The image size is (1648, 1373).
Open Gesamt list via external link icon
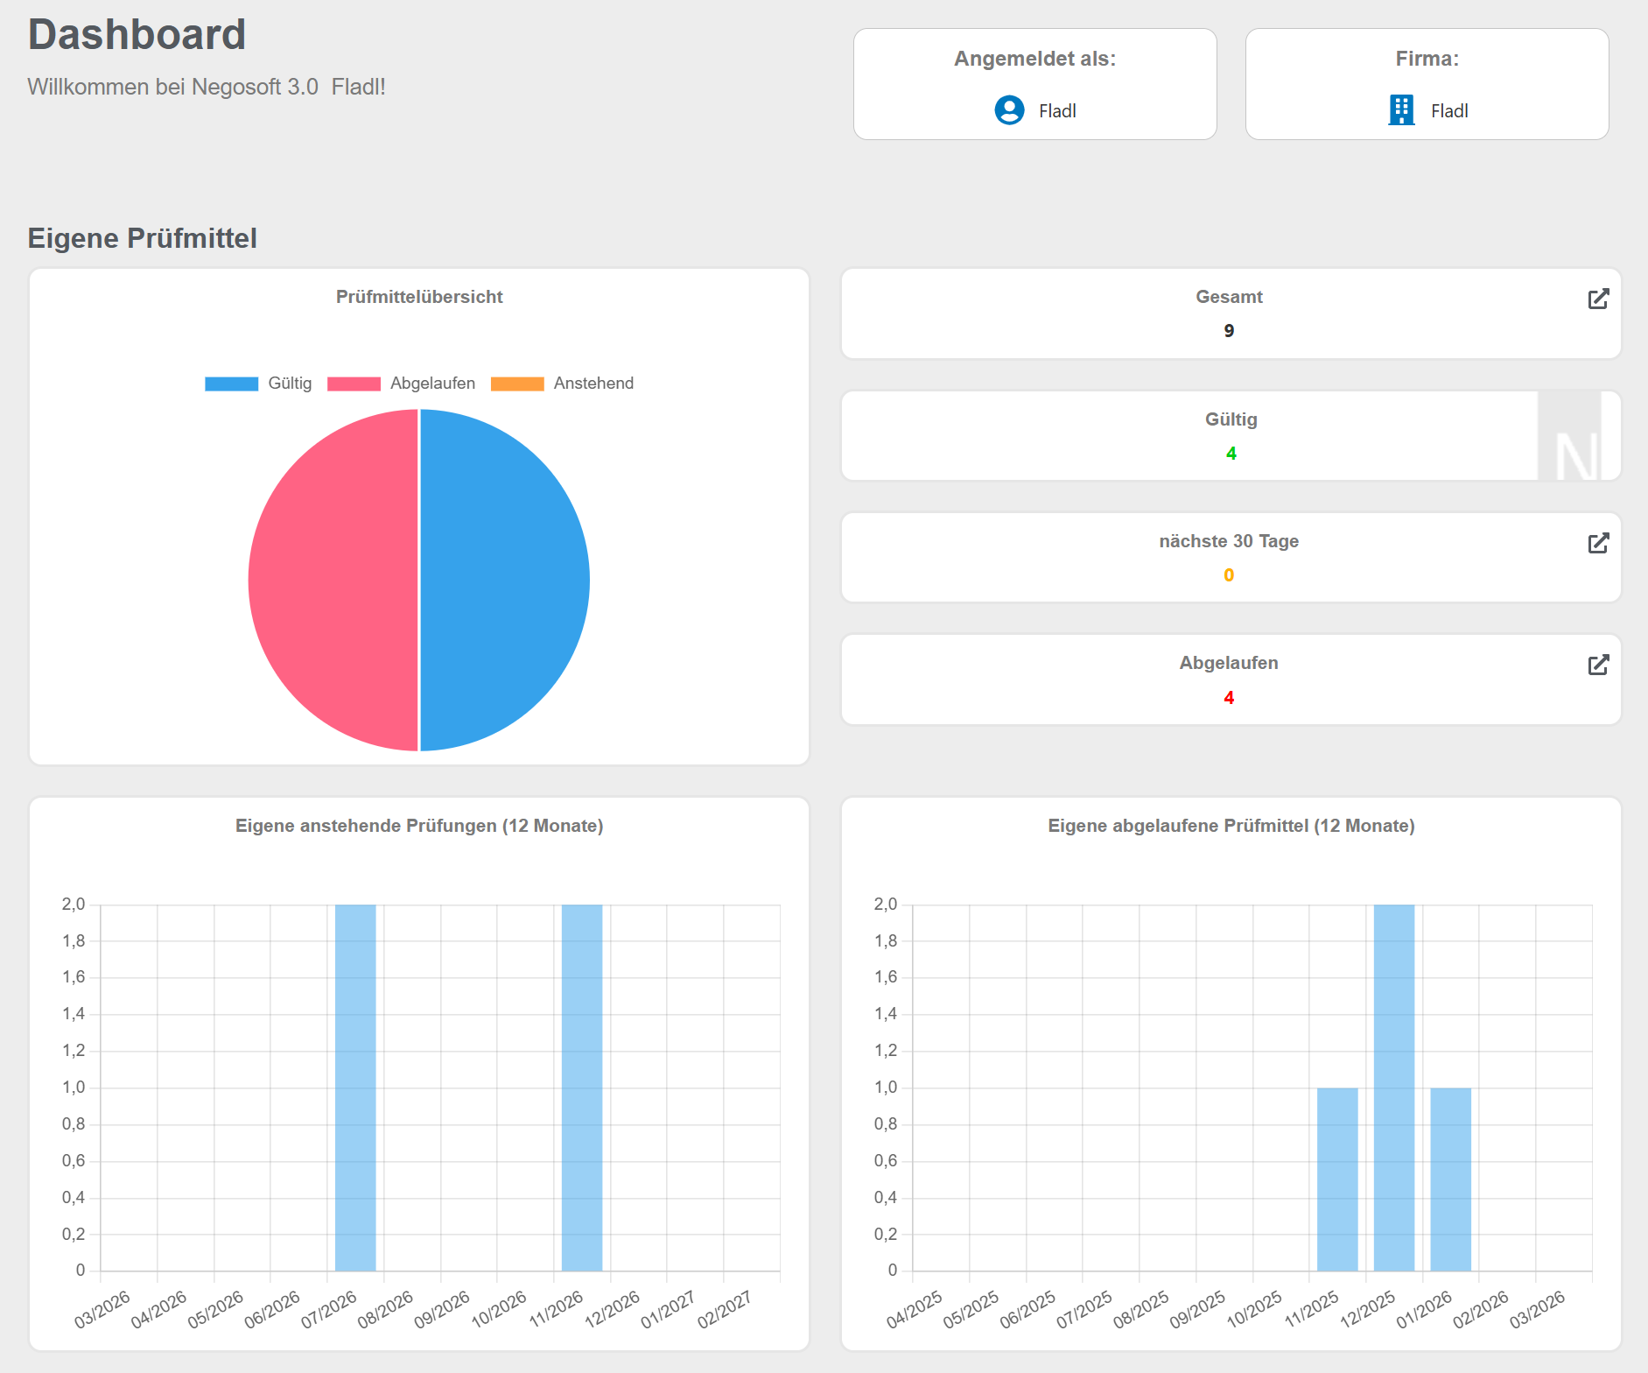[x=1598, y=299]
